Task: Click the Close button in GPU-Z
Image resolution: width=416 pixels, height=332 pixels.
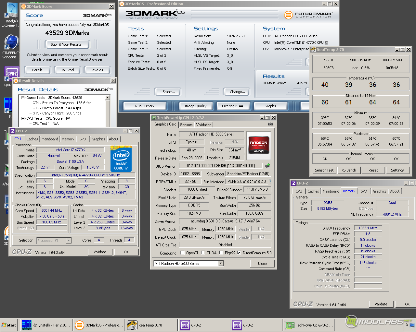Action: 262,264
